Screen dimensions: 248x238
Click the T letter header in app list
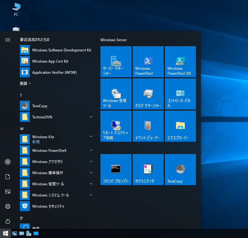(x=21, y=95)
